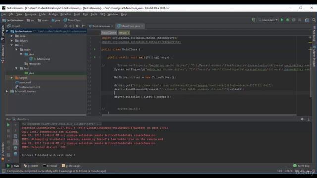Screen dimensions: 317x178
Task: Open Project Structure icon in toolbar
Action: (307, 20)
